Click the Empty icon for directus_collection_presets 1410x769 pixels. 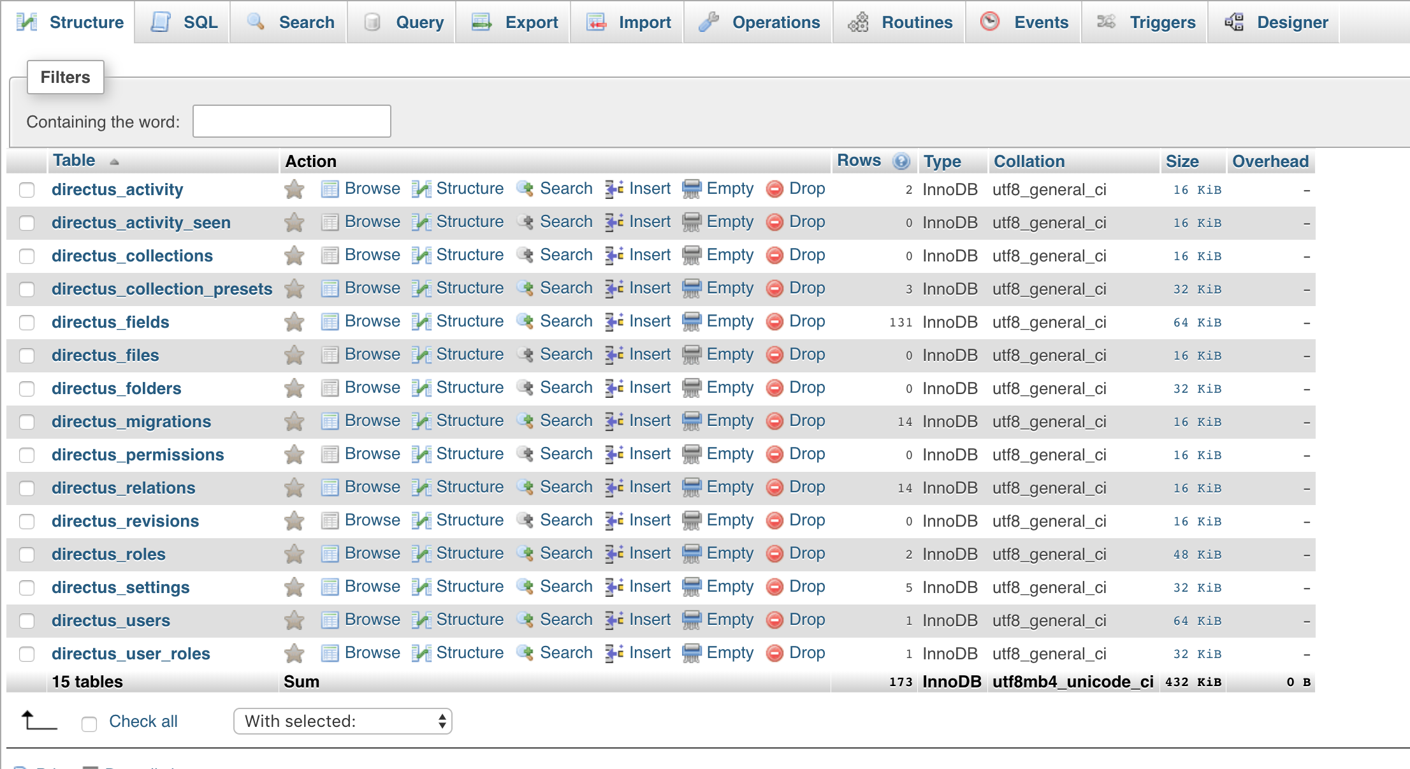click(692, 288)
